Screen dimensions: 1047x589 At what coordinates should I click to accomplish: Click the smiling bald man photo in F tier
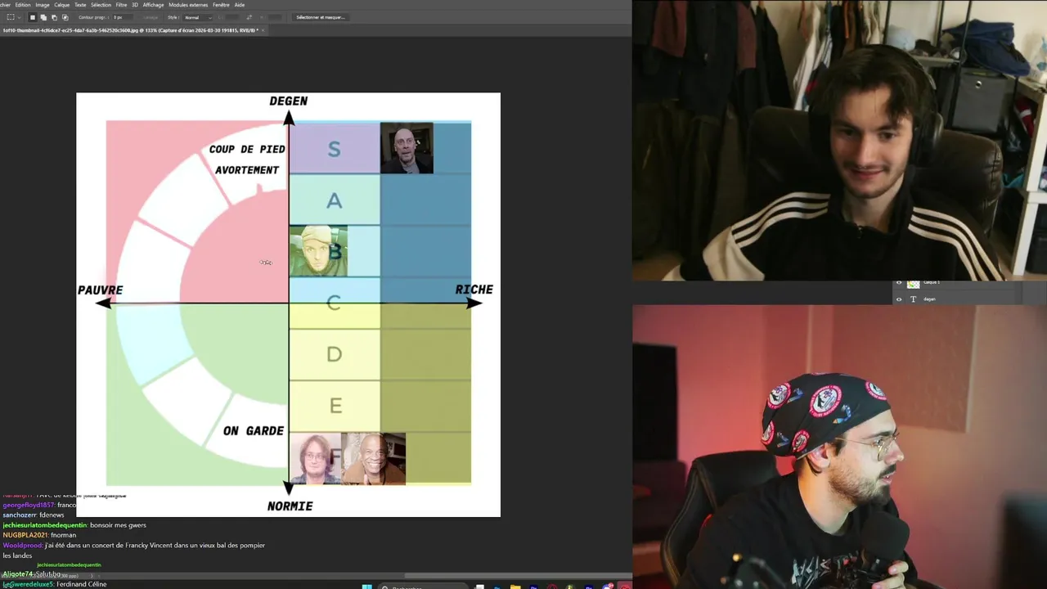373,459
